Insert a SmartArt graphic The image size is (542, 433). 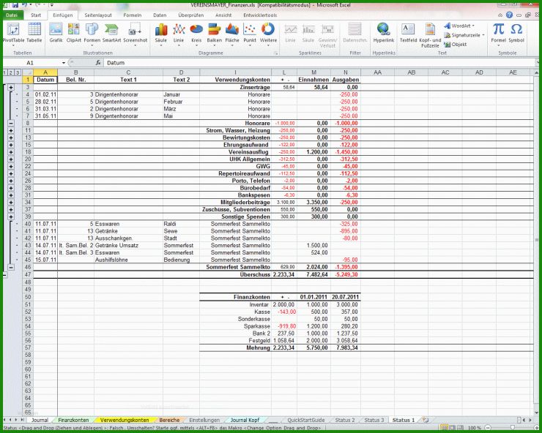pos(111,33)
